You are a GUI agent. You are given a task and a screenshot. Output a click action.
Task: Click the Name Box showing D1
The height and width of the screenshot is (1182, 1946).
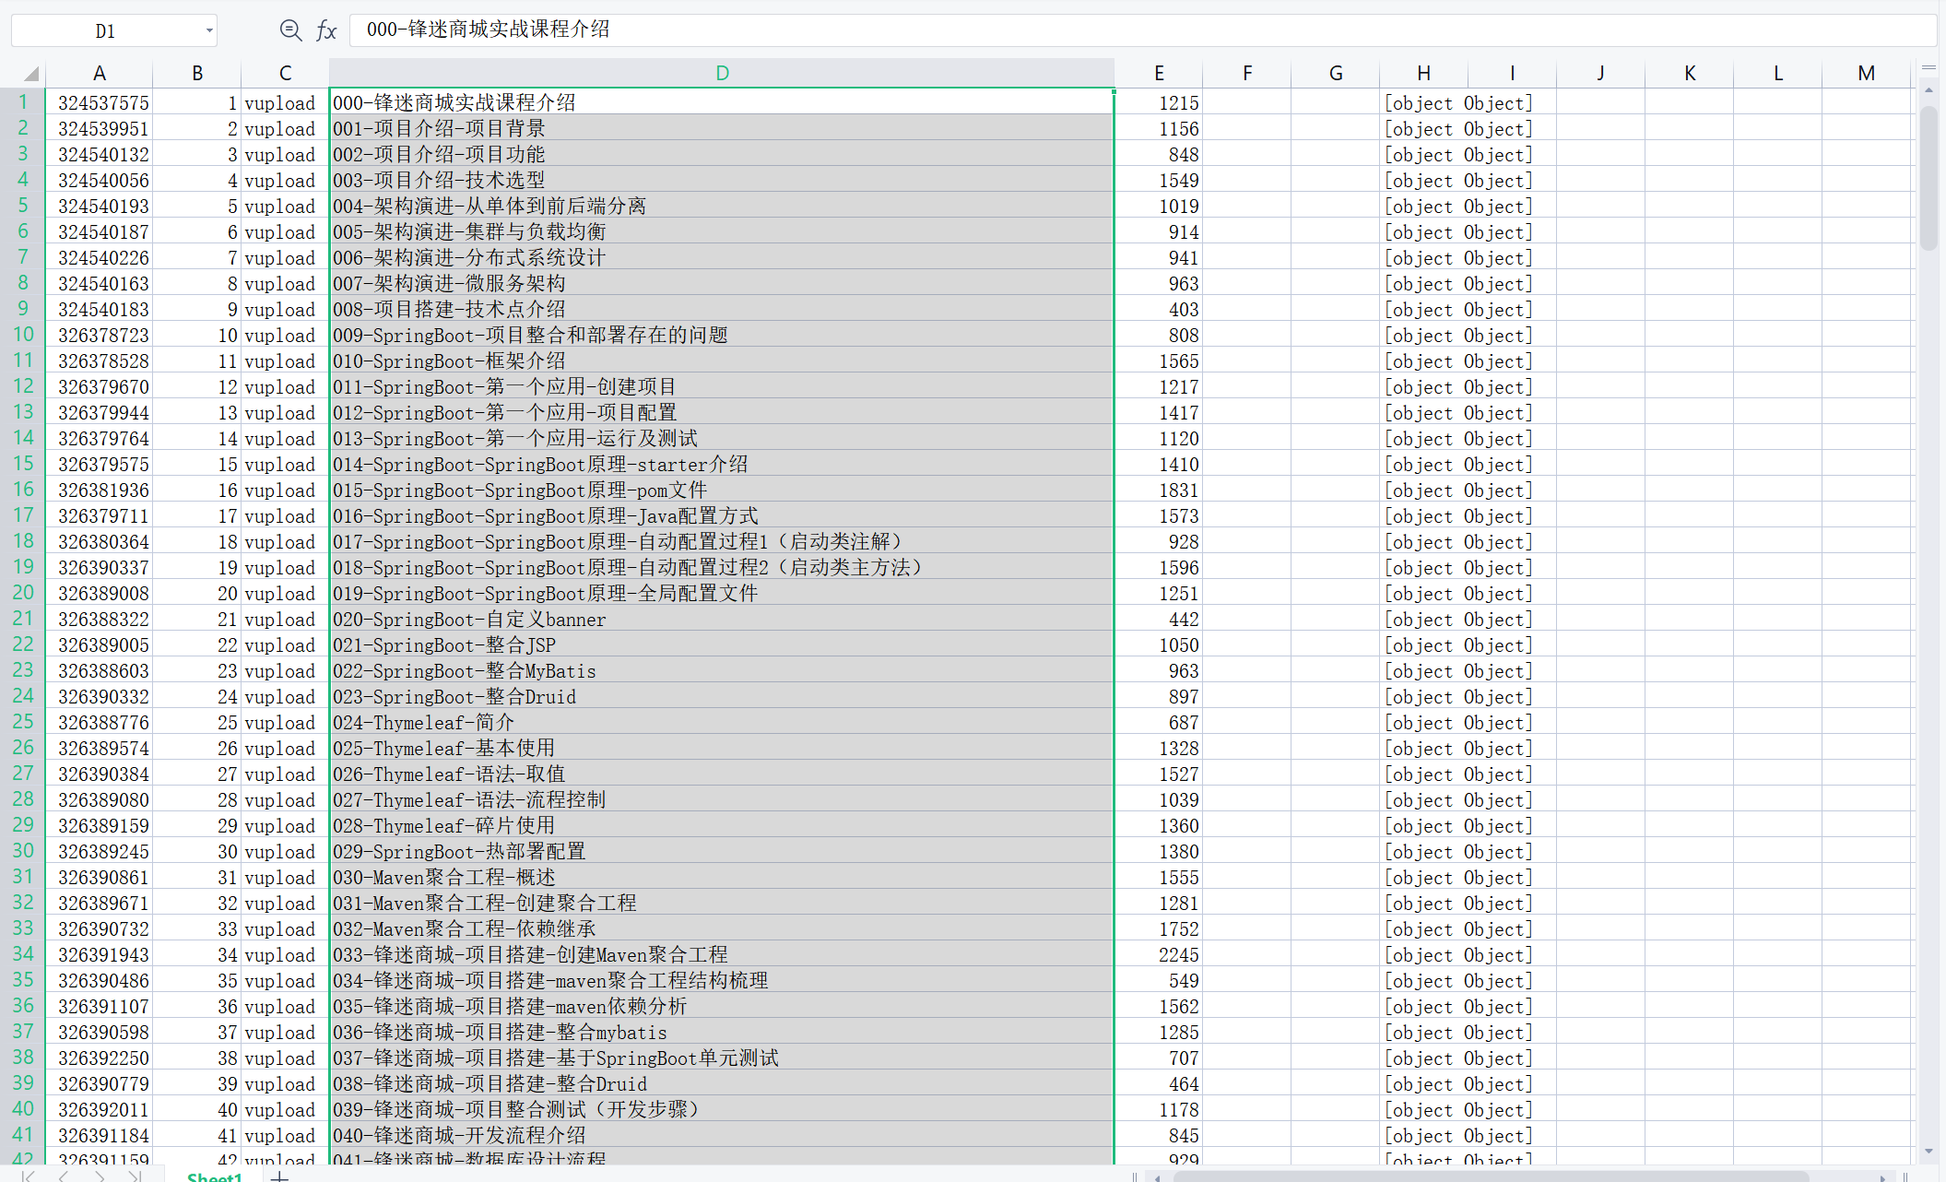(x=105, y=30)
